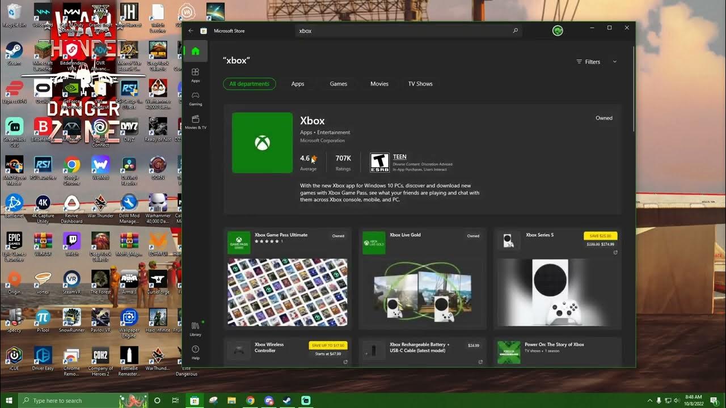Select the Minecraft Launcher desktop icon
The height and width of the screenshot is (408, 726).
click(x=43, y=57)
